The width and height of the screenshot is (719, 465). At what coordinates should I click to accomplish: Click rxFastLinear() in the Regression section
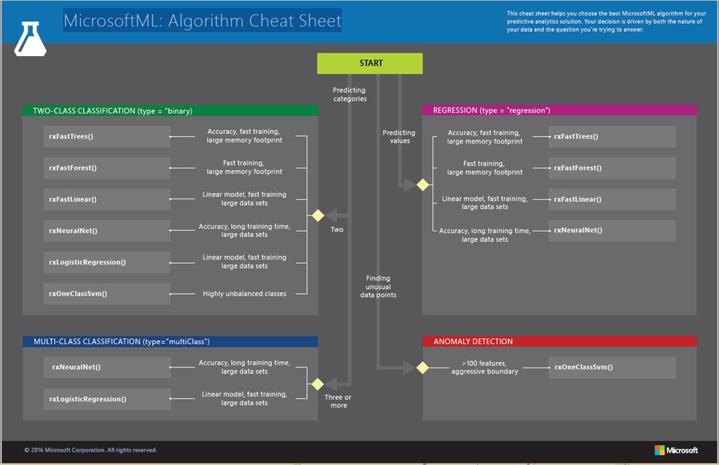click(x=612, y=199)
